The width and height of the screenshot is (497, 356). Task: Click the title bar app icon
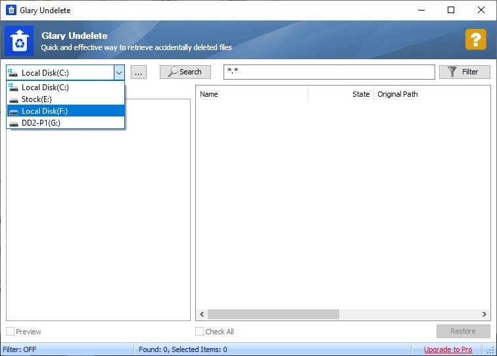pos(11,11)
